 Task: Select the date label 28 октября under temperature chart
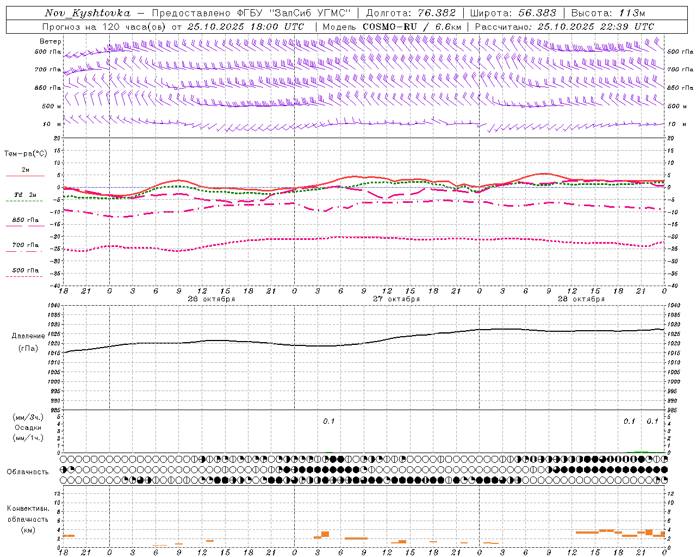coord(581,299)
